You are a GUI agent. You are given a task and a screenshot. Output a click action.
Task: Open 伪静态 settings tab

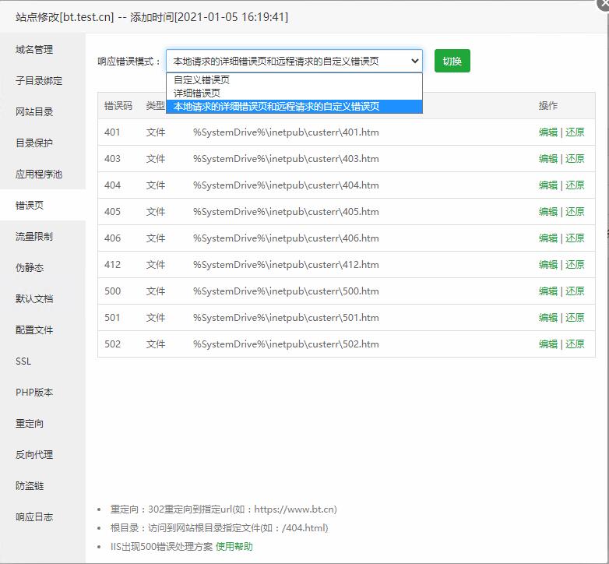click(x=30, y=267)
